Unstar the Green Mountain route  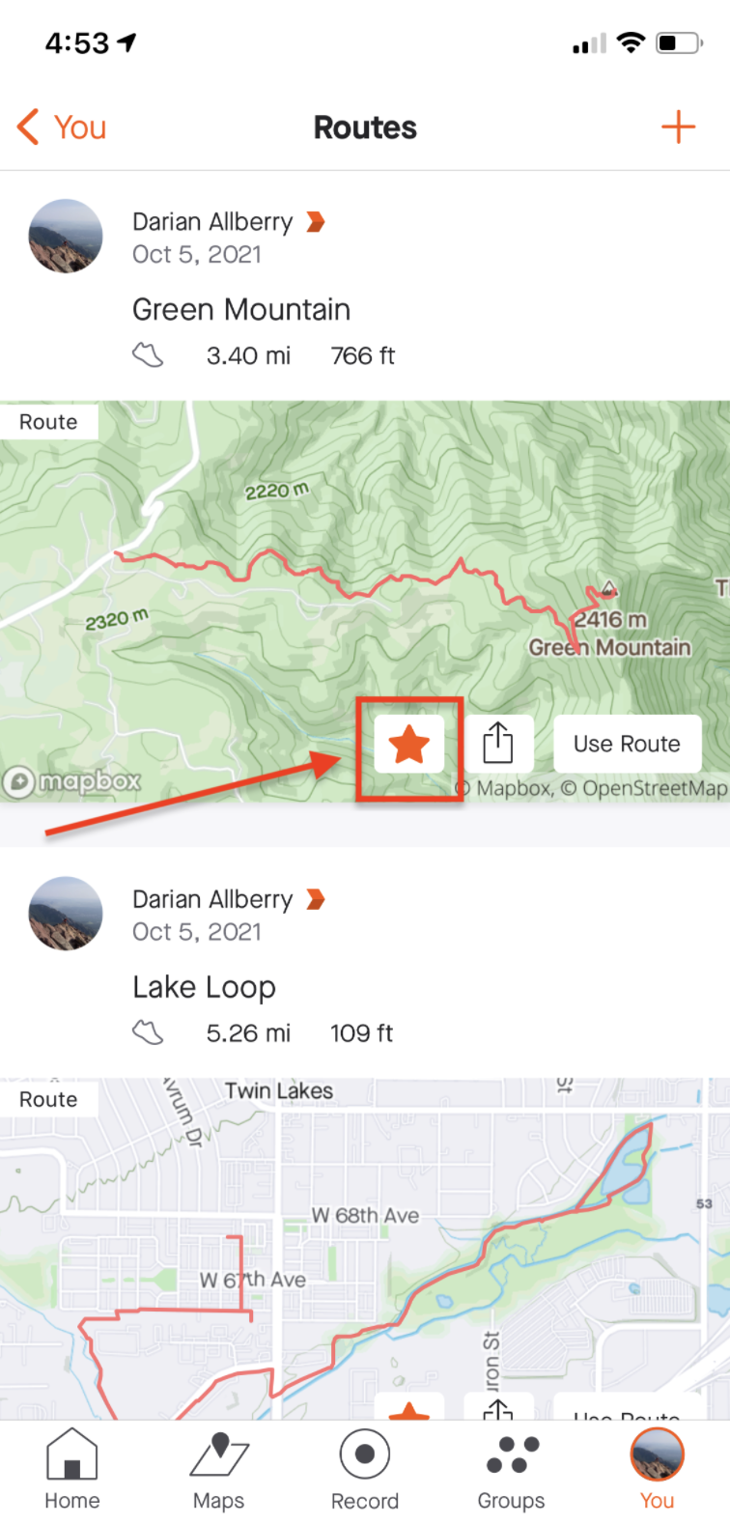pyautogui.click(x=409, y=745)
